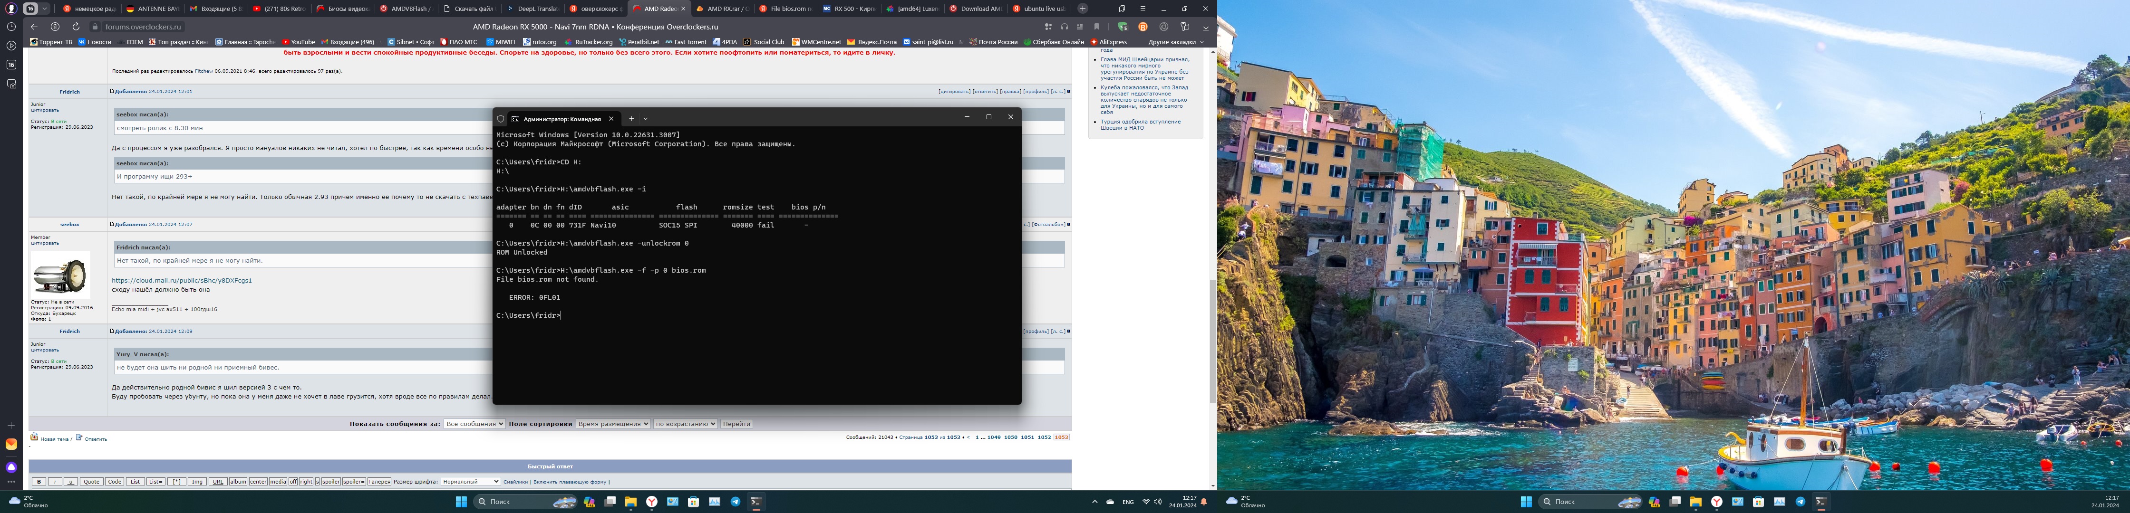Toggle bold with the B button
The image size is (2130, 513).
pos(39,482)
